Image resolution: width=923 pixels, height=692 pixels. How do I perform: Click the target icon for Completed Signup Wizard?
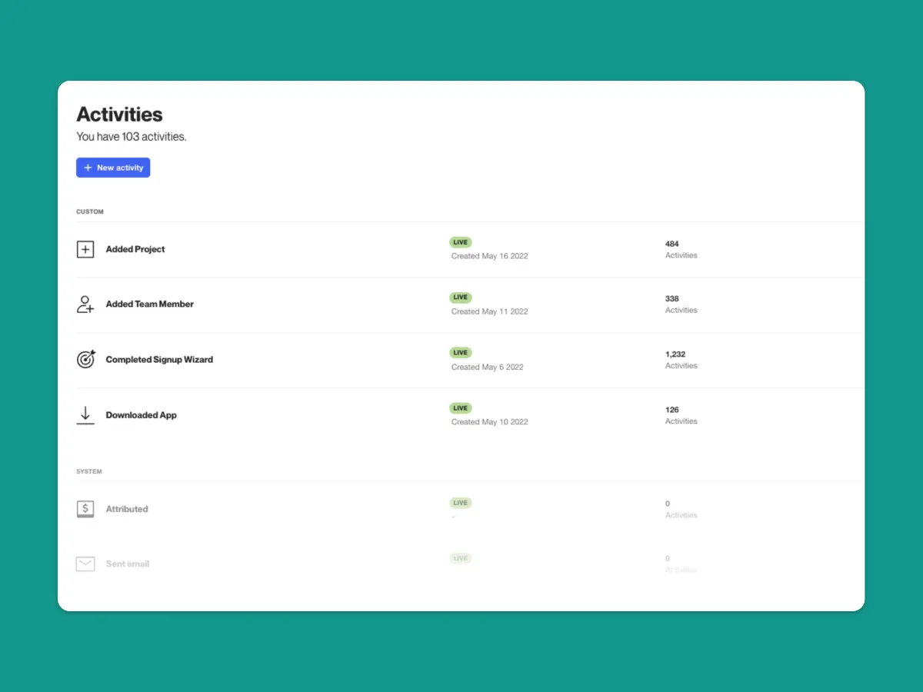(x=85, y=359)
